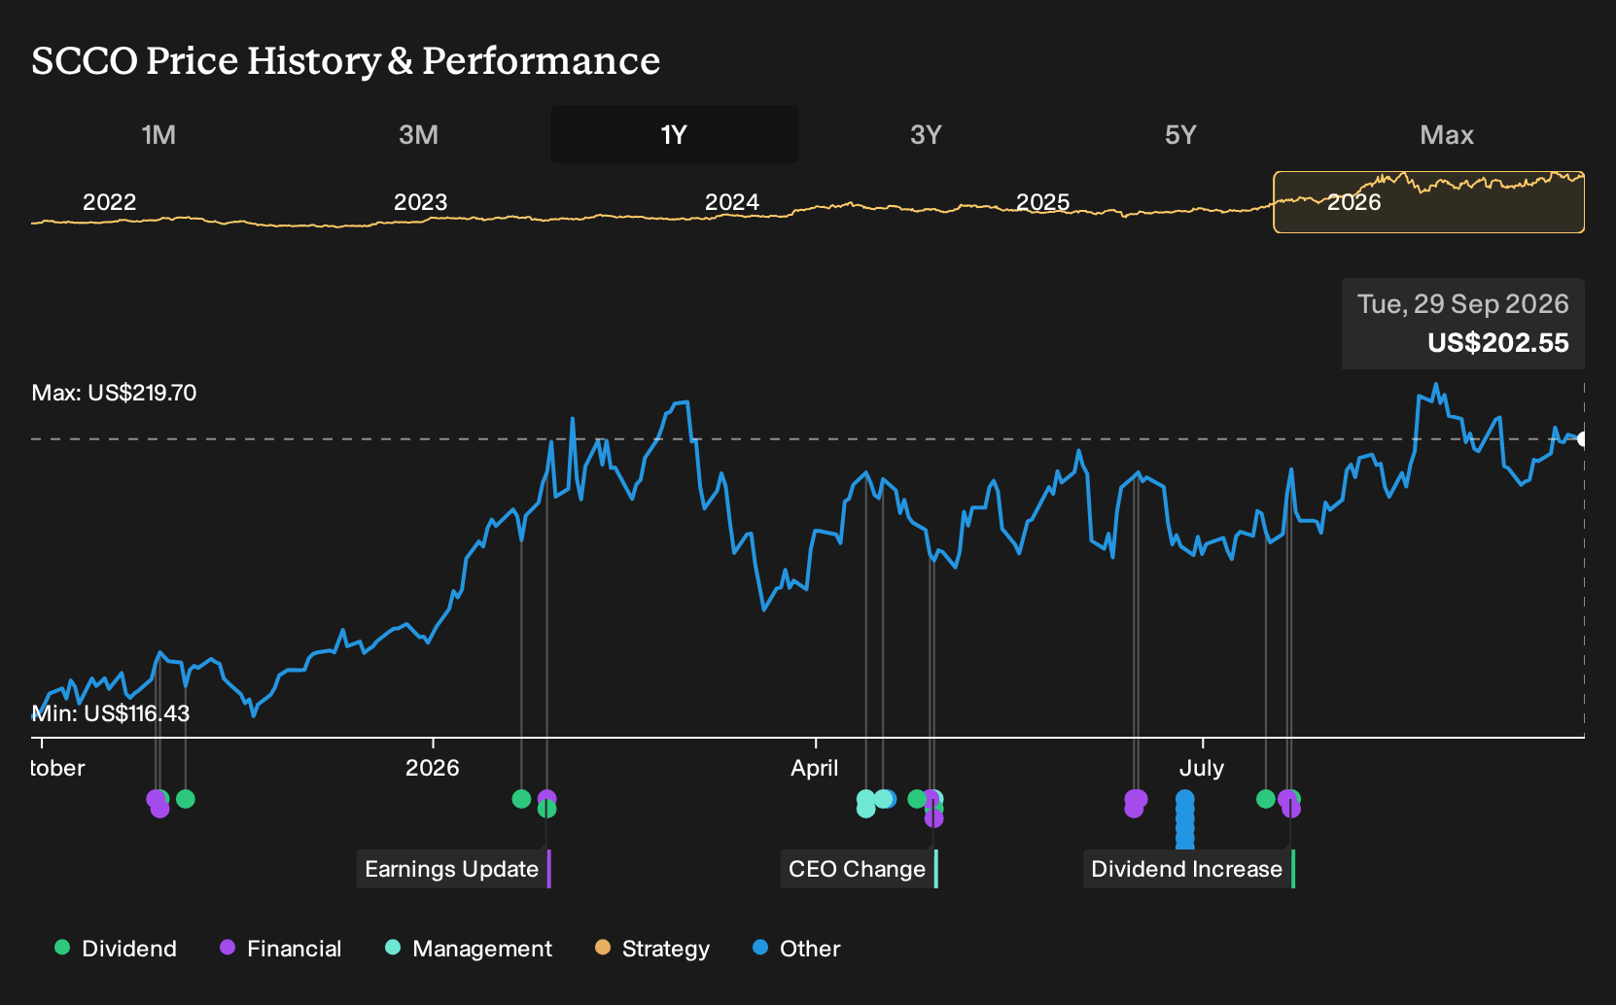Click the purple financial dots in late June
Viewport: 1616px width, 1005px height.
(x=1135, y=803)
